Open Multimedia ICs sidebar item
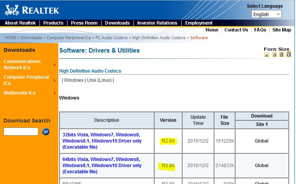Image resolution: width=296 pixels, height=184 pixels. tap(20, 93)
